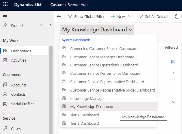Click the green plus New icon
Screen dimensions: 182x134
[113, 16]
